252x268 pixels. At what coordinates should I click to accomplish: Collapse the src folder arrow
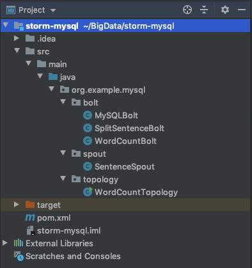pos(17,51)
